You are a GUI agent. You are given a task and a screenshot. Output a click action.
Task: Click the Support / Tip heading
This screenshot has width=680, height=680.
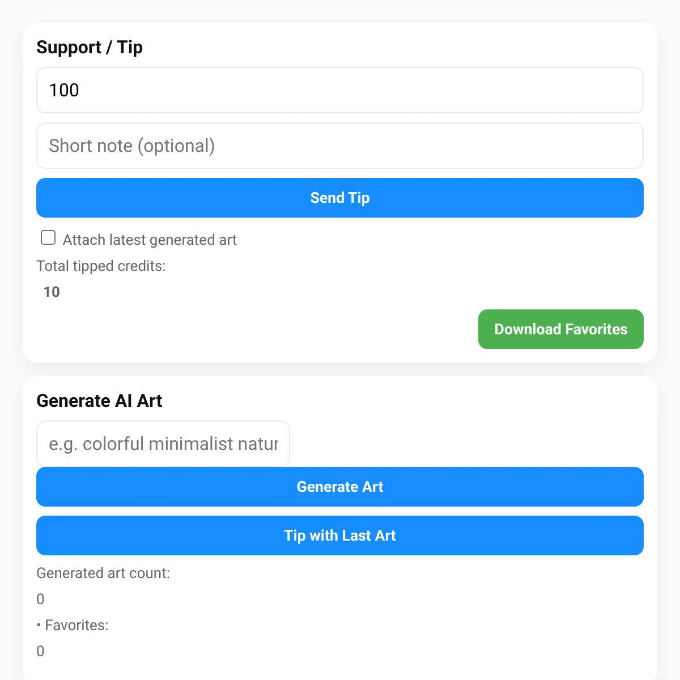click(90, 47)
